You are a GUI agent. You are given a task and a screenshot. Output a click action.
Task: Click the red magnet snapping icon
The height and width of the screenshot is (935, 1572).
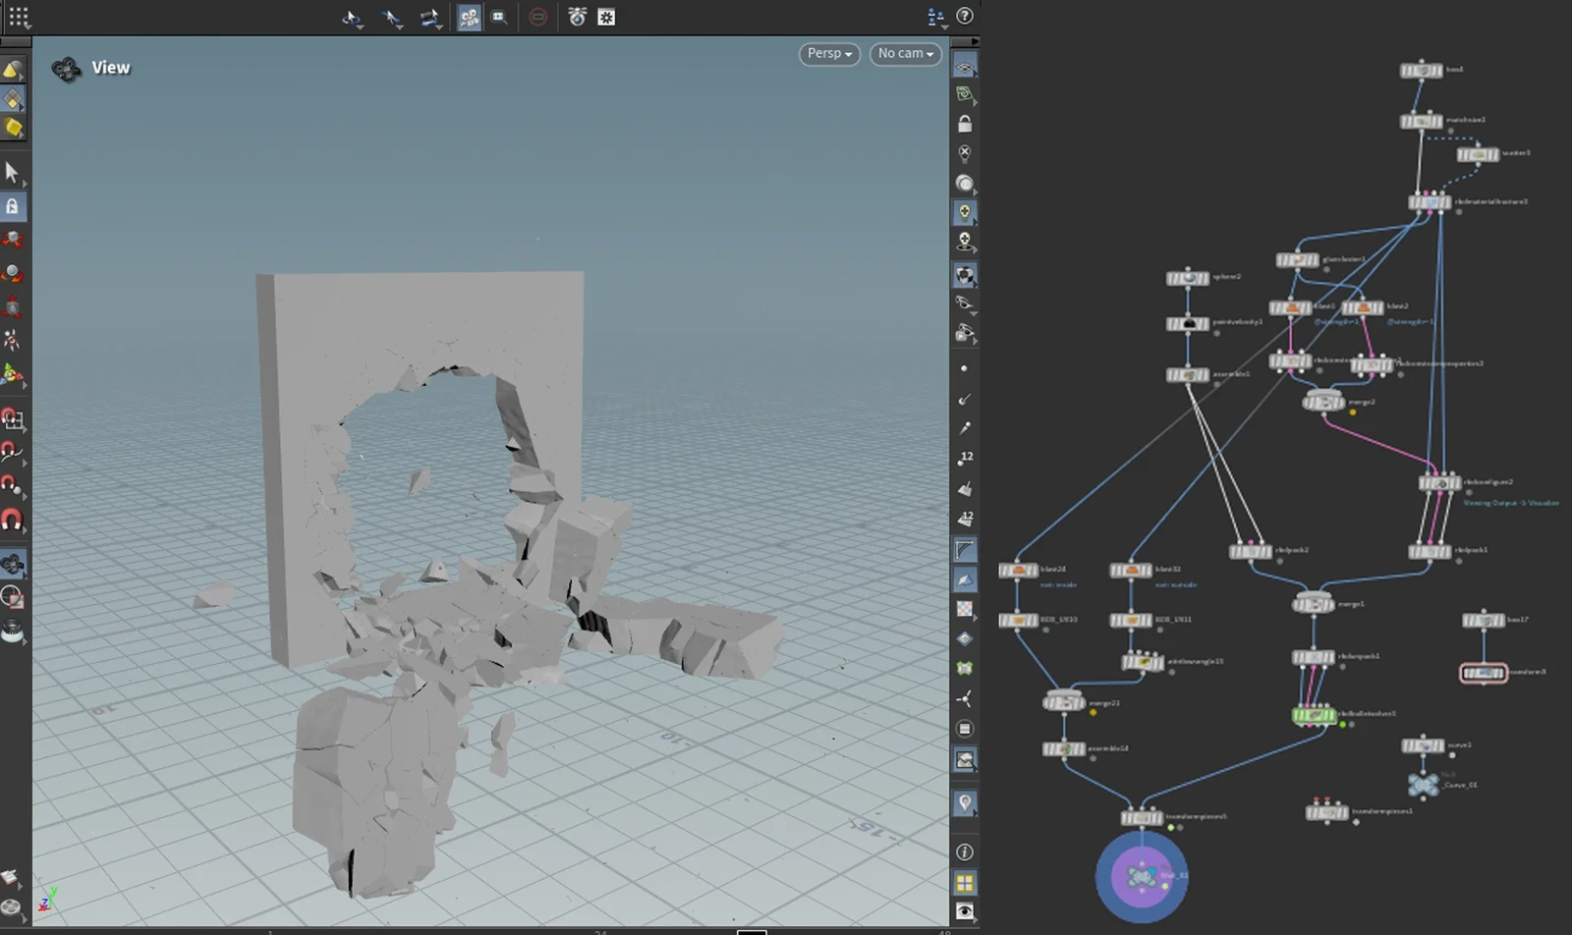(12, 519)
